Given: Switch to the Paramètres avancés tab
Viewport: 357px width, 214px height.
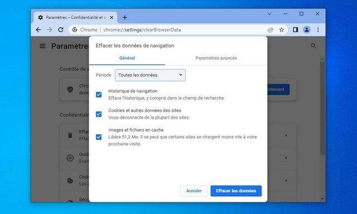Looking at the screenshot, I should point(216,58).
